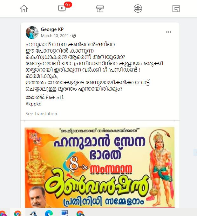
Task: Launch Microsoft Edge from the taskbar
Action: [49, 213]
